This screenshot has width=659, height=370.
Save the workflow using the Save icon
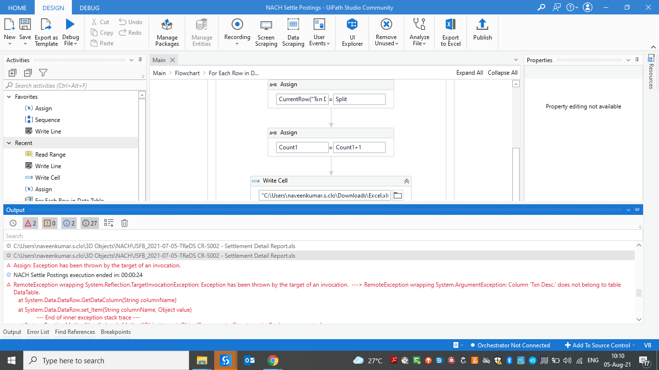(25, 25)
